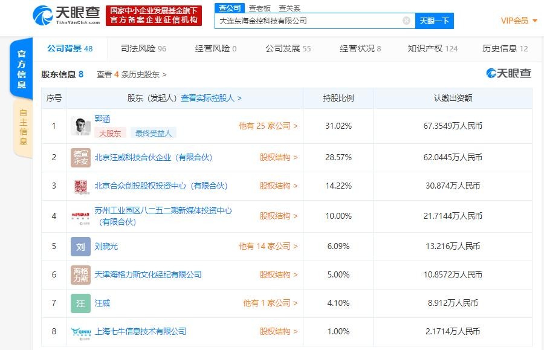Click the 德宣永安 shareholder logo icon
The height and width of the screenshot is (350, 544).
point(80,157)
